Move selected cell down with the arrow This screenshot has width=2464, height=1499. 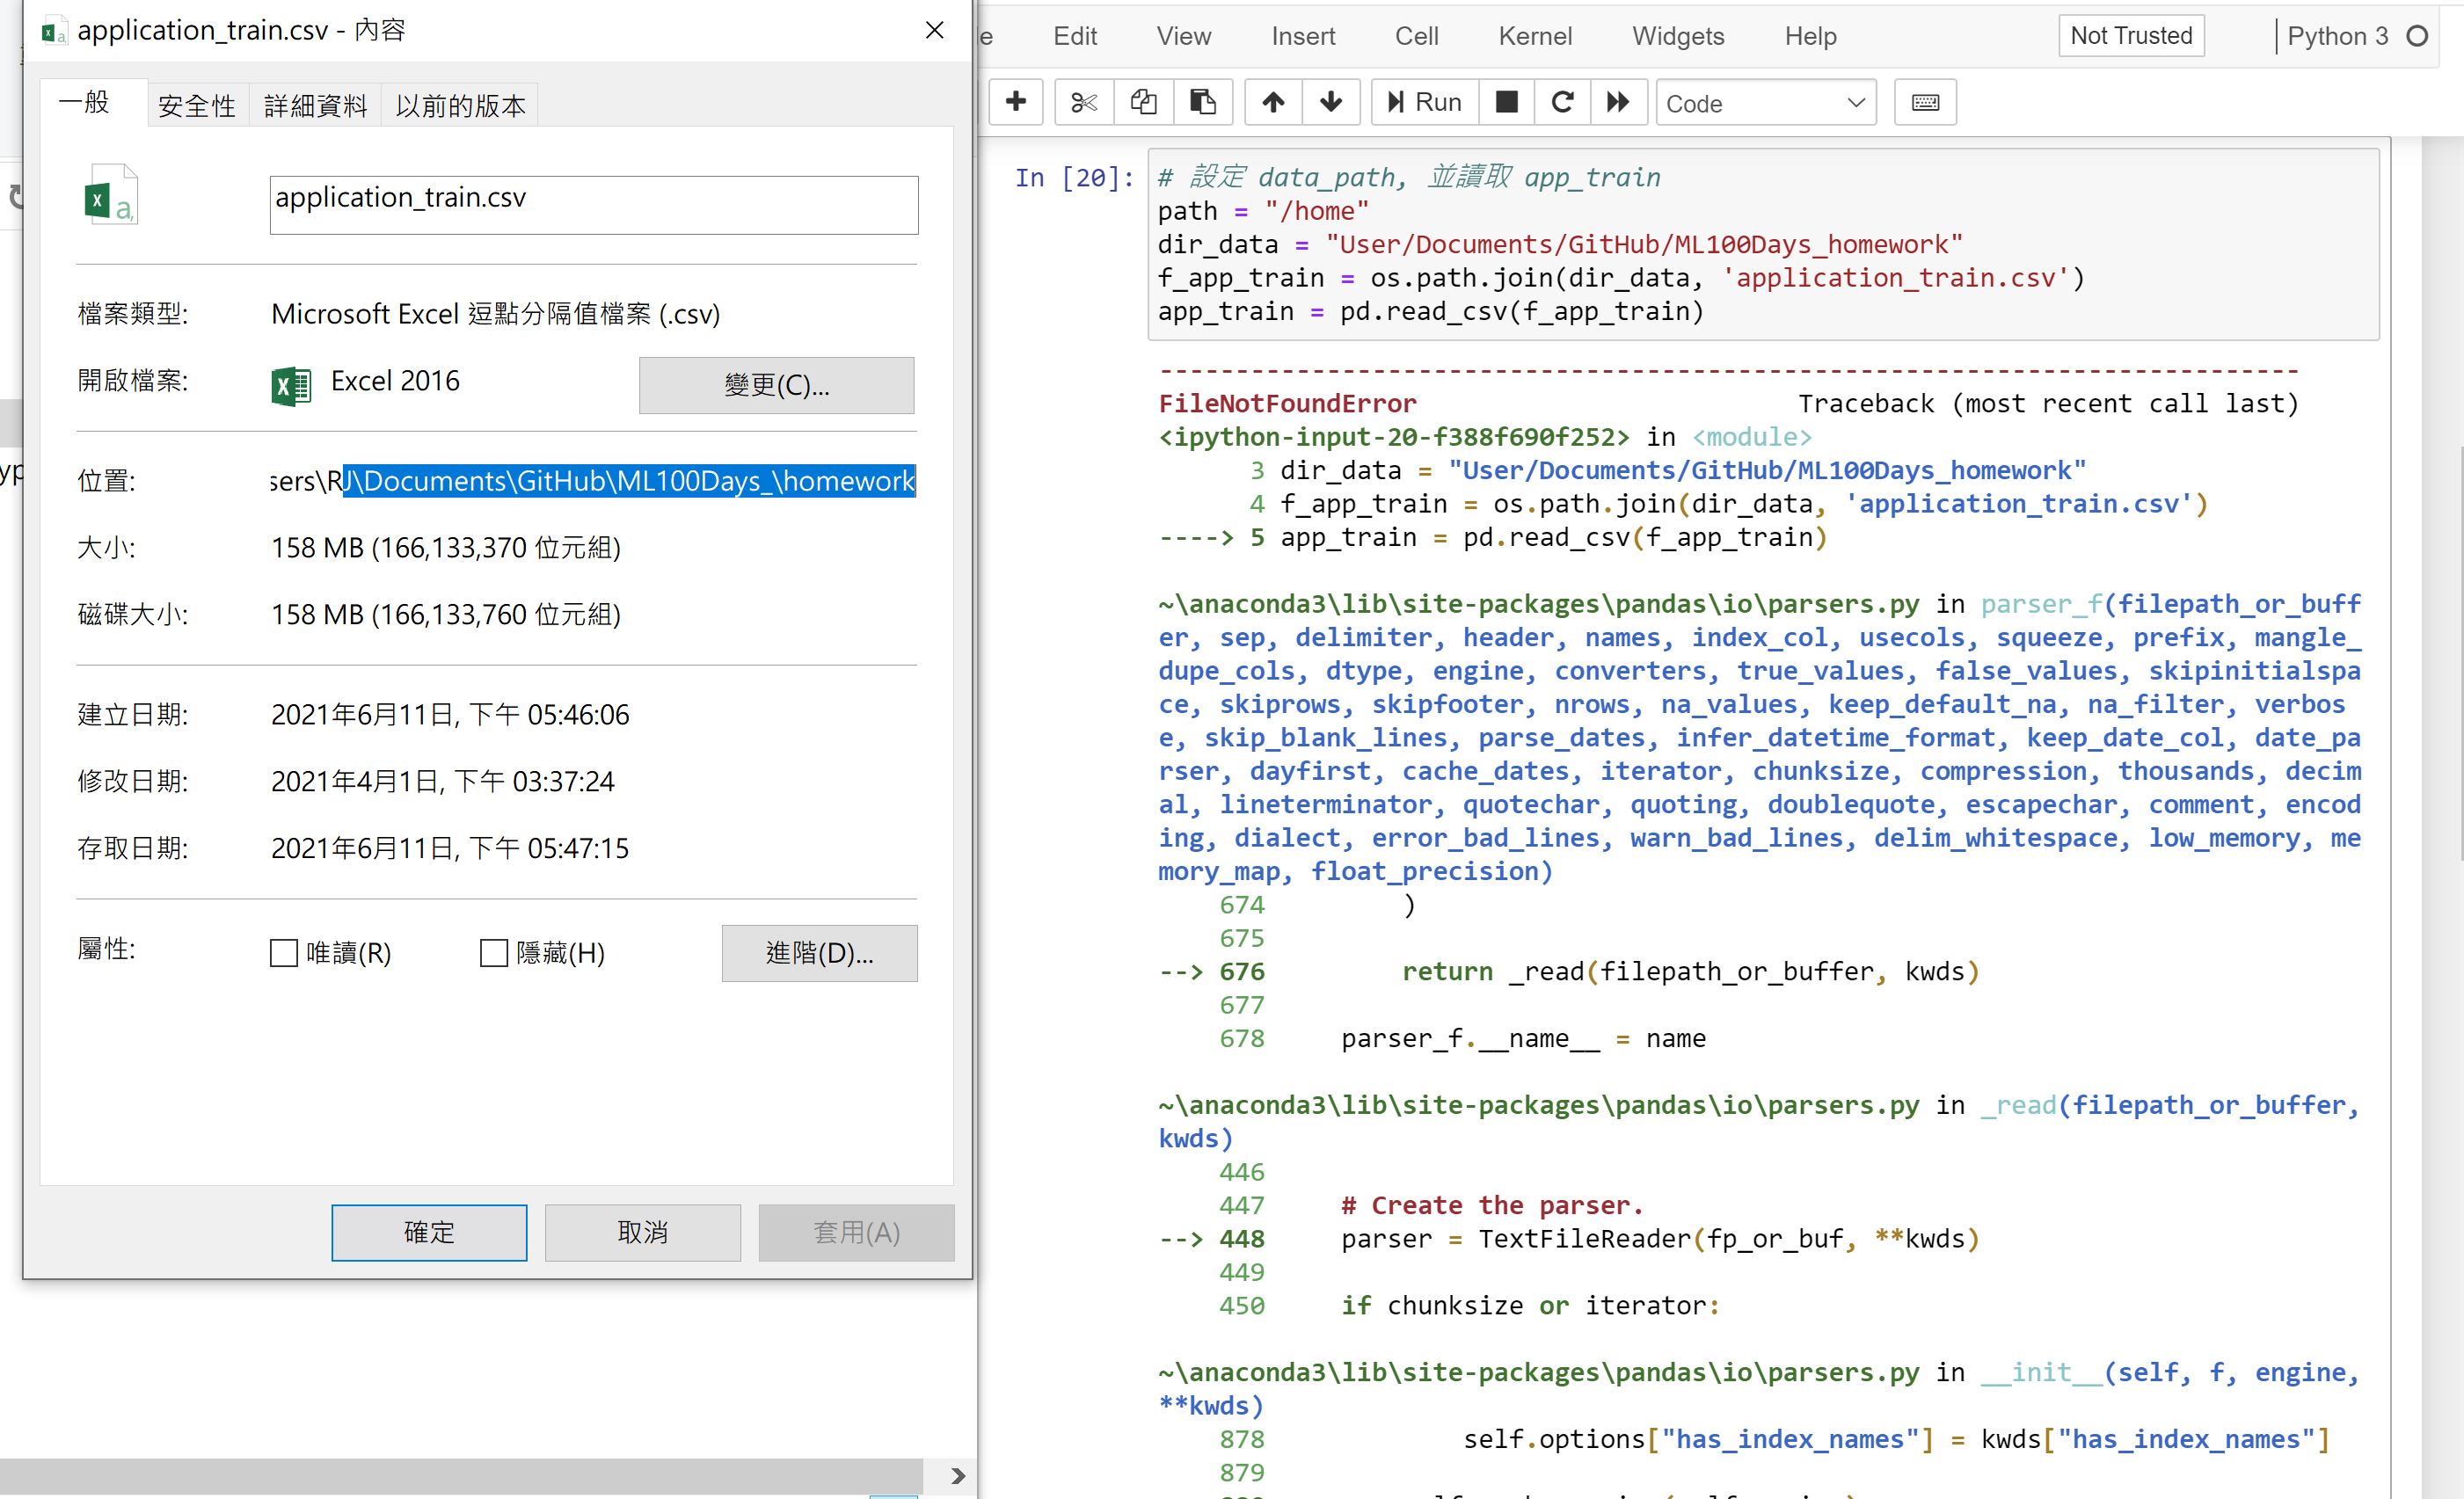click(1331, 102)
